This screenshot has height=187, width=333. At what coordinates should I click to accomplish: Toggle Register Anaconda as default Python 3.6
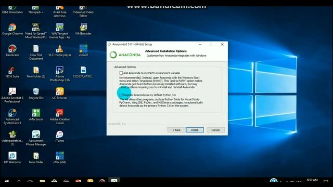coord(121,95)
